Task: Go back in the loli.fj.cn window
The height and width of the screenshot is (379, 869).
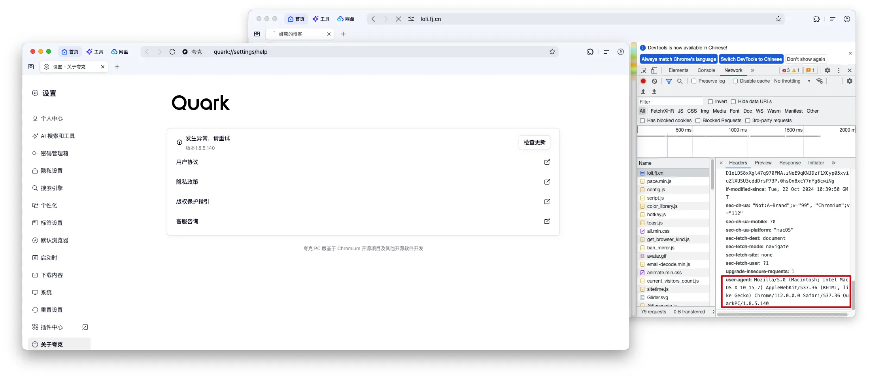Action: (x=373, y=19)
